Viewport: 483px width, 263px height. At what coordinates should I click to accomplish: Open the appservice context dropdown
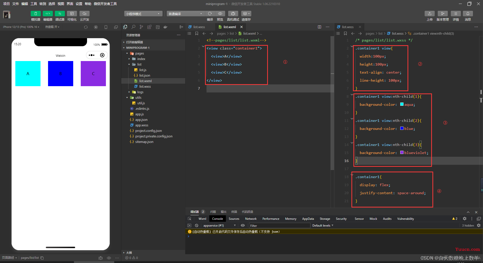219,226
